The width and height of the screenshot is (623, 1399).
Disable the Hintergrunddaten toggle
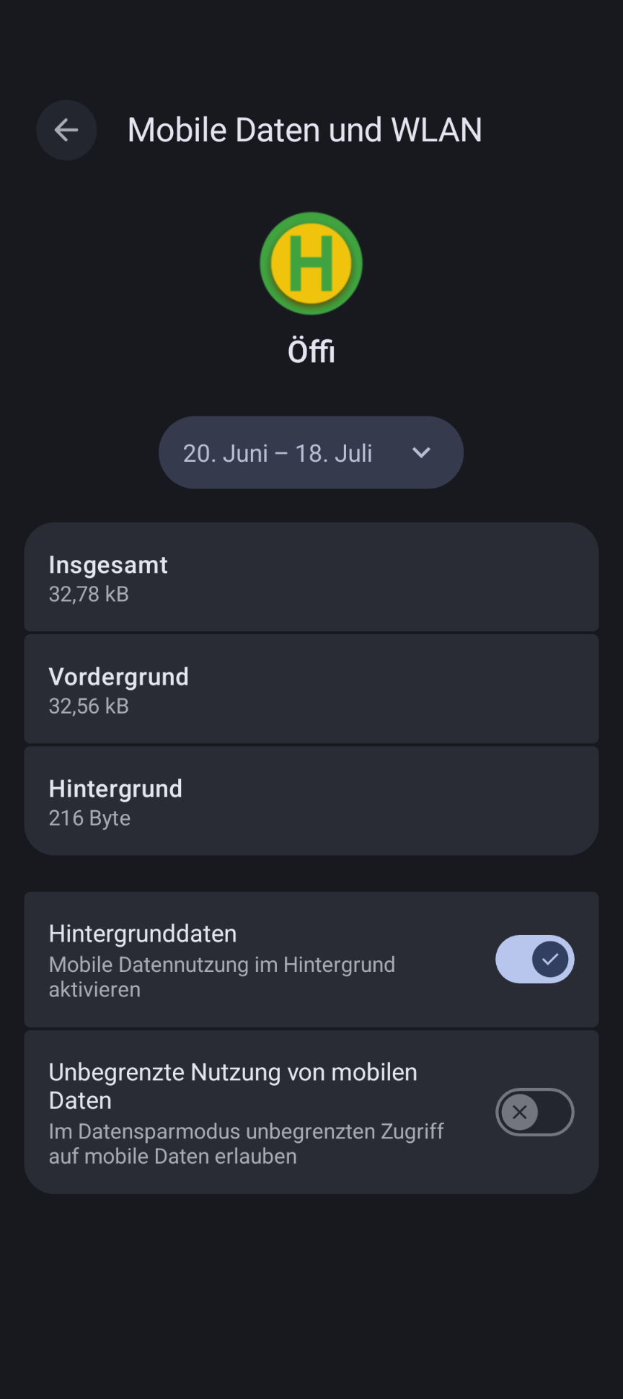click(534, 959)
